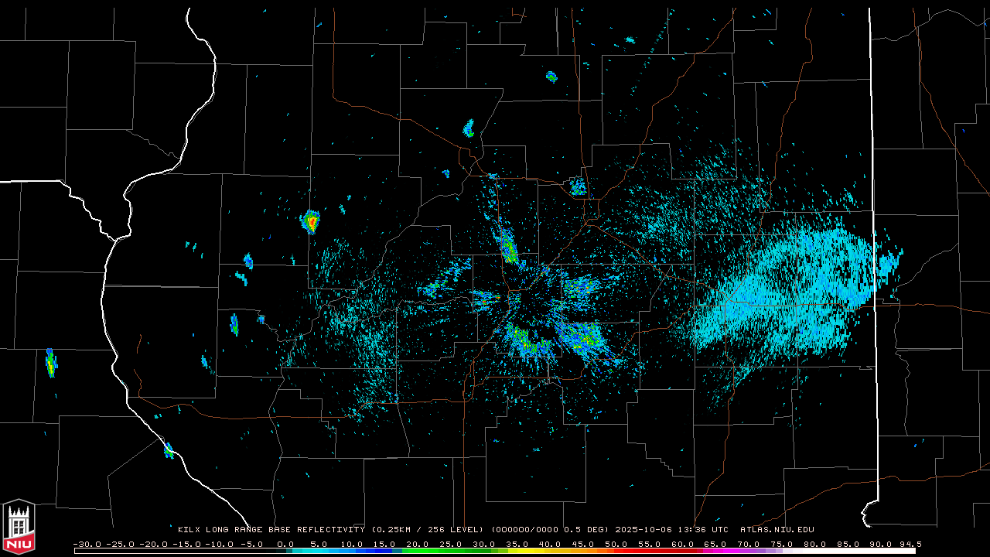This screenshot has height=557, width=990.
Task: Click the small cell on the southern river bend
Action: point(168,449)
